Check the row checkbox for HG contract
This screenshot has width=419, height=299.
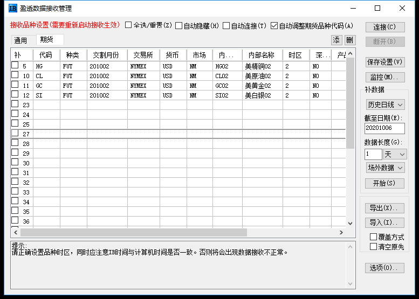[15, 66]
